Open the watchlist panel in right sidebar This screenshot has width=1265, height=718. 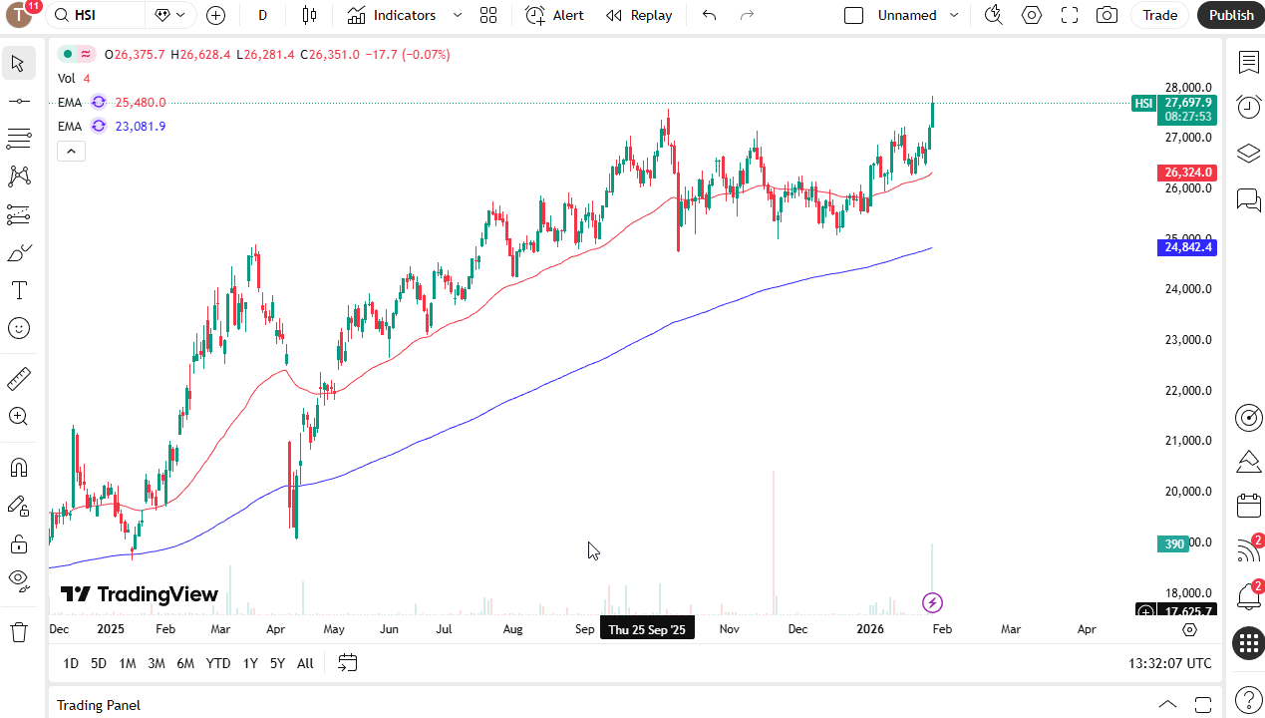[x=1248, y=63]
